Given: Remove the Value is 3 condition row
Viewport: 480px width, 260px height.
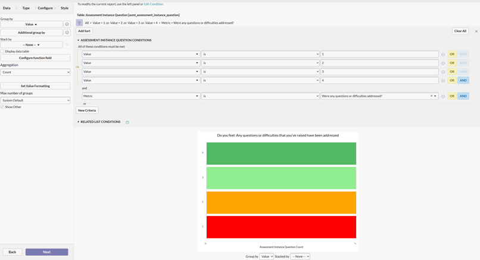Looking at the screenshot, I should pos(443,72).
